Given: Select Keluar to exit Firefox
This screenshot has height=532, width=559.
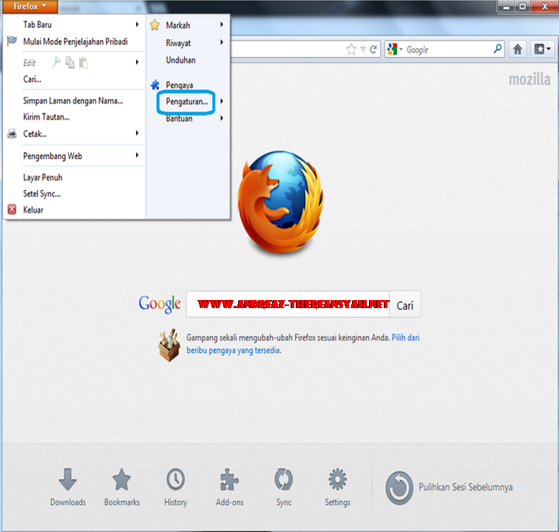Looking at the screenshot, I should pos(33,210).
